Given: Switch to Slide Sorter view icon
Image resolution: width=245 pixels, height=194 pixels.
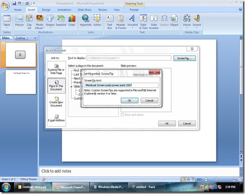Looking at the screenshot, I should click(x=188, y=179).
